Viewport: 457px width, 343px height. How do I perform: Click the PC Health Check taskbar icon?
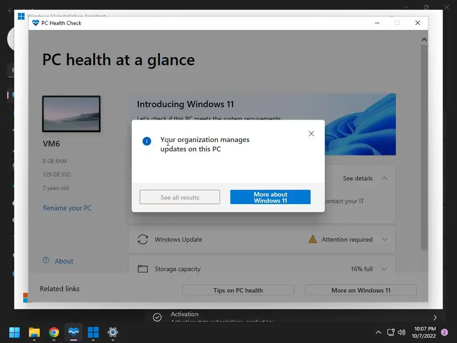(74, 332)
